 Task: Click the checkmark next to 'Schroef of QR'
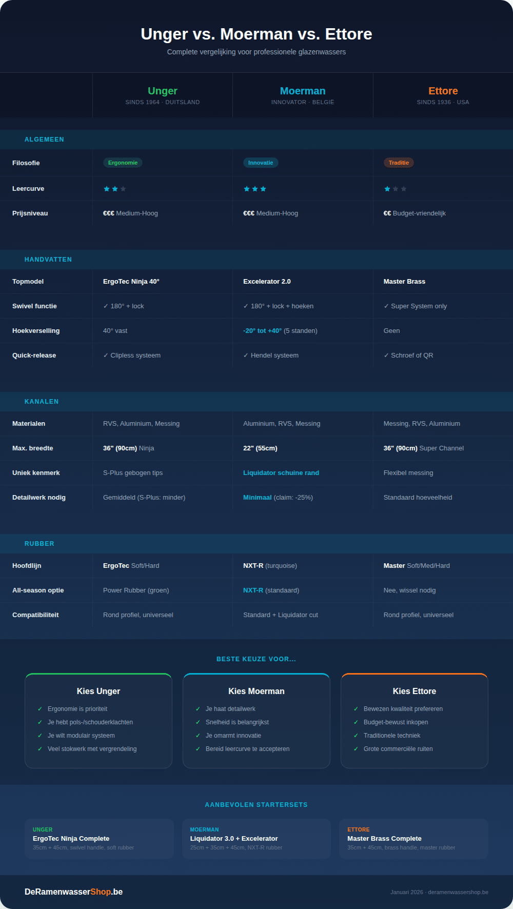[386, 355]
